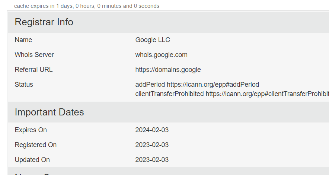The height and width of the screenshot is (175, 329).
Task: Click the Important Dates section header
Action: pos(49,112)
